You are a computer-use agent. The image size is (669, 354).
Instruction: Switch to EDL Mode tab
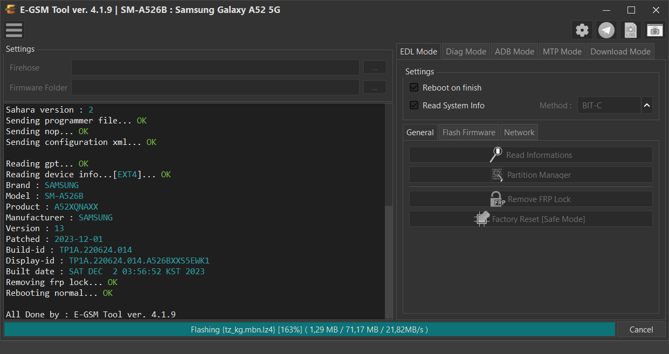pyautogui.click(x=418, y=51)
